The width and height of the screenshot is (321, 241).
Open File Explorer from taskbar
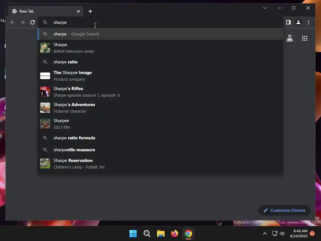(x=161, y=233)
